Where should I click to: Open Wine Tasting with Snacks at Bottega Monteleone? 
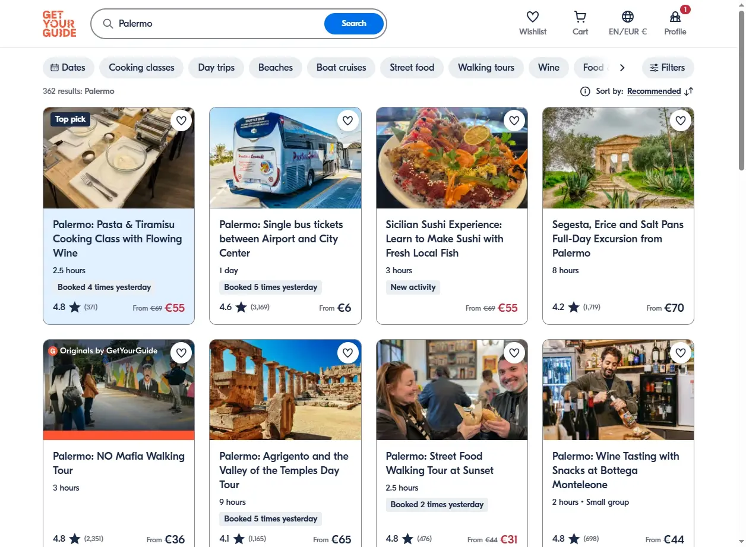tap(615, 470)
